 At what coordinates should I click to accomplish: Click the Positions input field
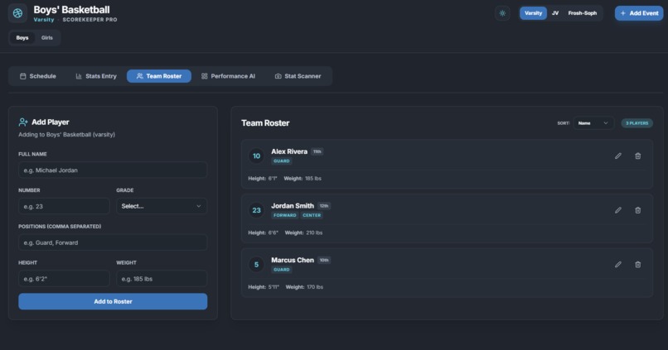(113, 242)
